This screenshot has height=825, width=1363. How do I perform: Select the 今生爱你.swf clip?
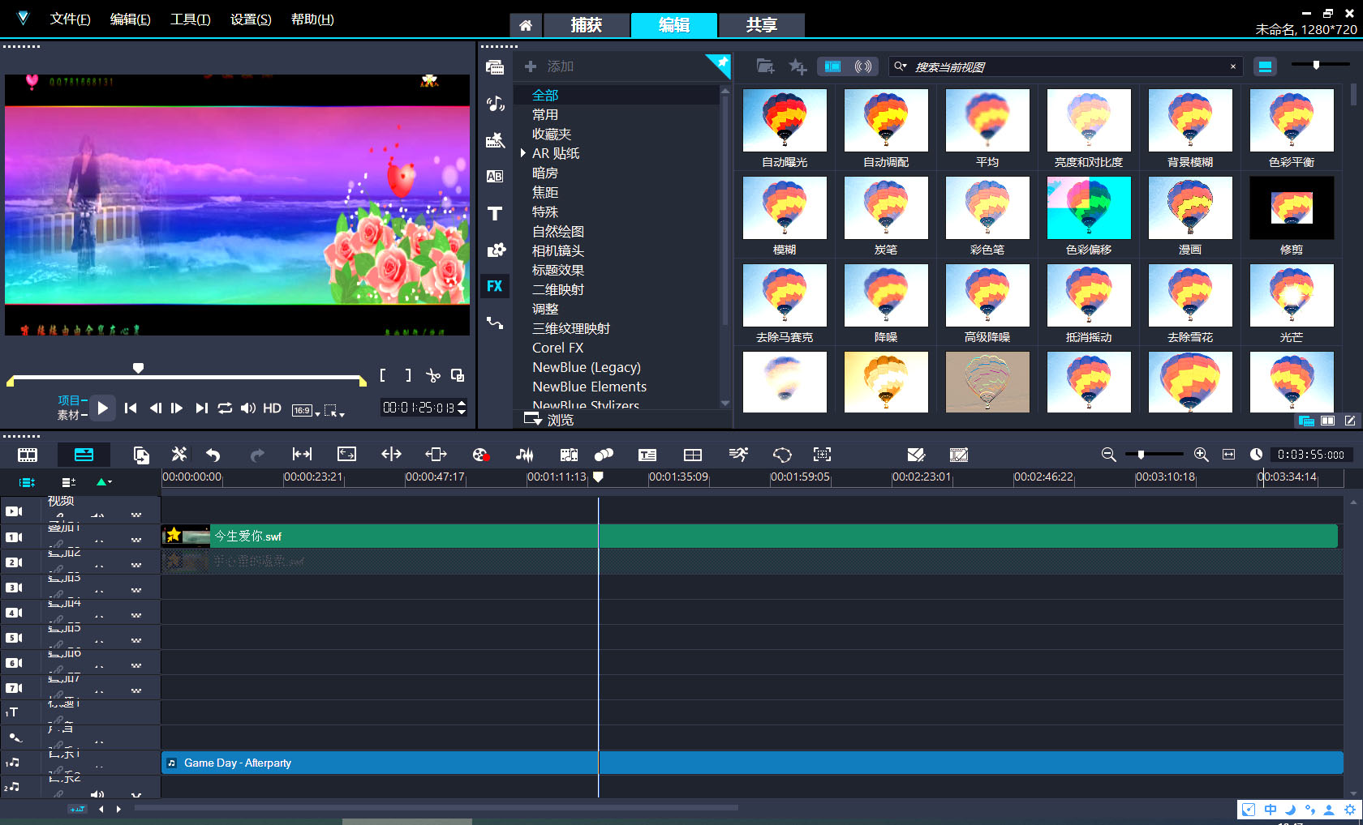(x=750, y=536)
